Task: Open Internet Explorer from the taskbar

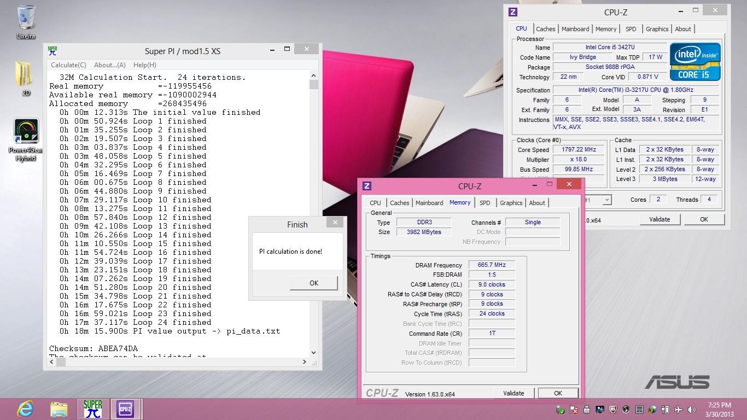Action: pos(25,409)
